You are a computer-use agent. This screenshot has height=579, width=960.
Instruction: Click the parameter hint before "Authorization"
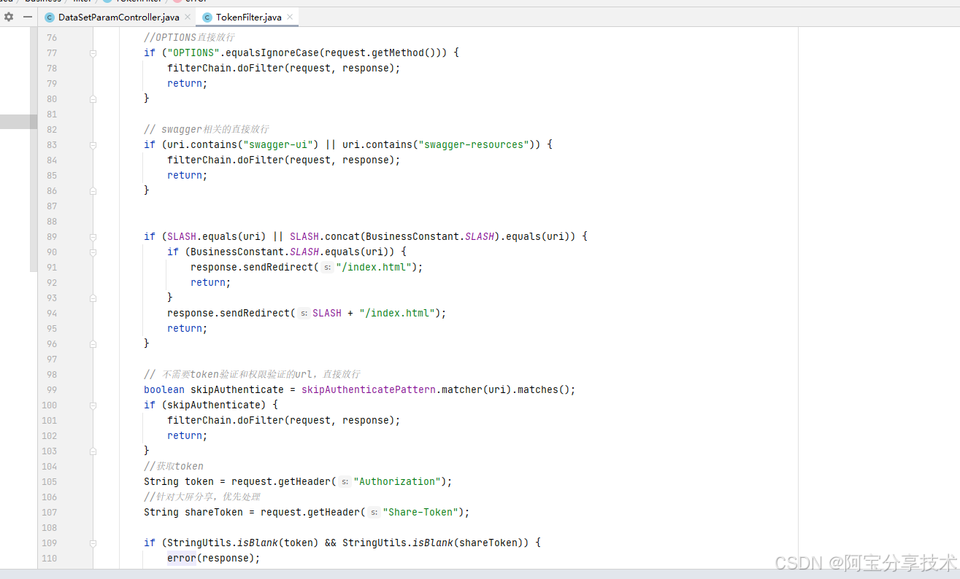click(x=345, y=482)
